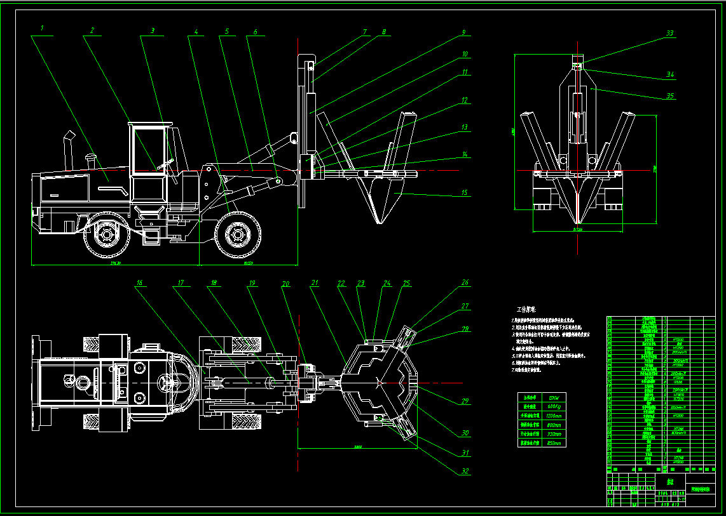Screen dimensions: 726x516
Task: Select part callout number 11
Action: [465, 72]
